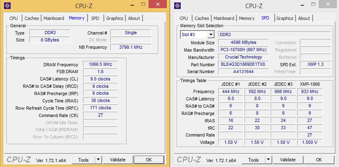This screenshot has width=339, height=167.
Task: Expand Tools dropdown arrow in left window
Action: [x=98, y=160]
